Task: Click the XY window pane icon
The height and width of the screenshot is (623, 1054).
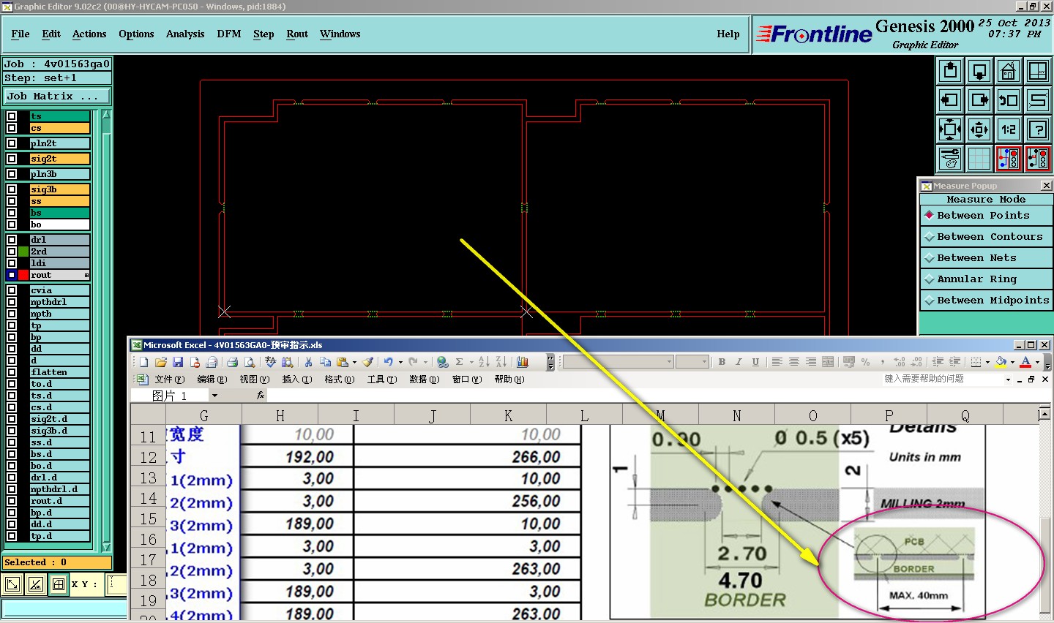Action: [1038, 71]
